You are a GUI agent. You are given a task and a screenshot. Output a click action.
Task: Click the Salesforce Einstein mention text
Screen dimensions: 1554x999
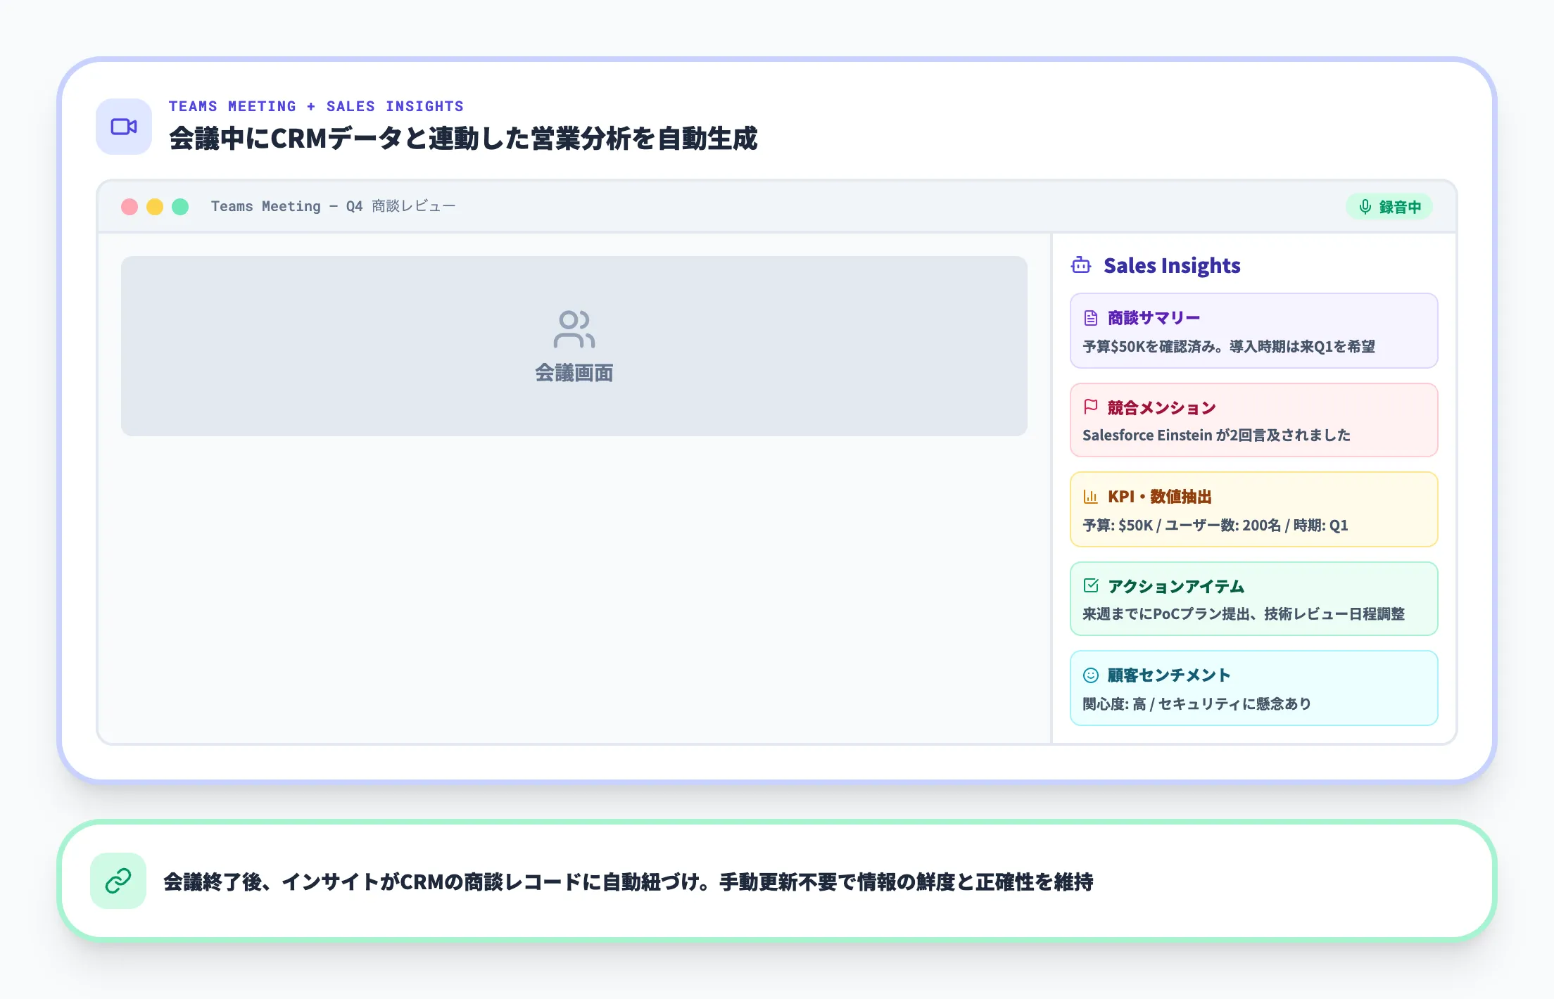pyautogui.click(x=1215, y=435)
